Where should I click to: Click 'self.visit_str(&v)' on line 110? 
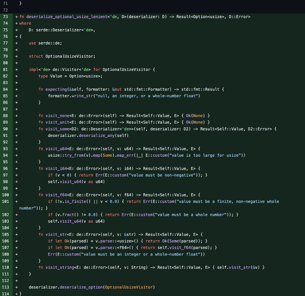pos(238,268)
